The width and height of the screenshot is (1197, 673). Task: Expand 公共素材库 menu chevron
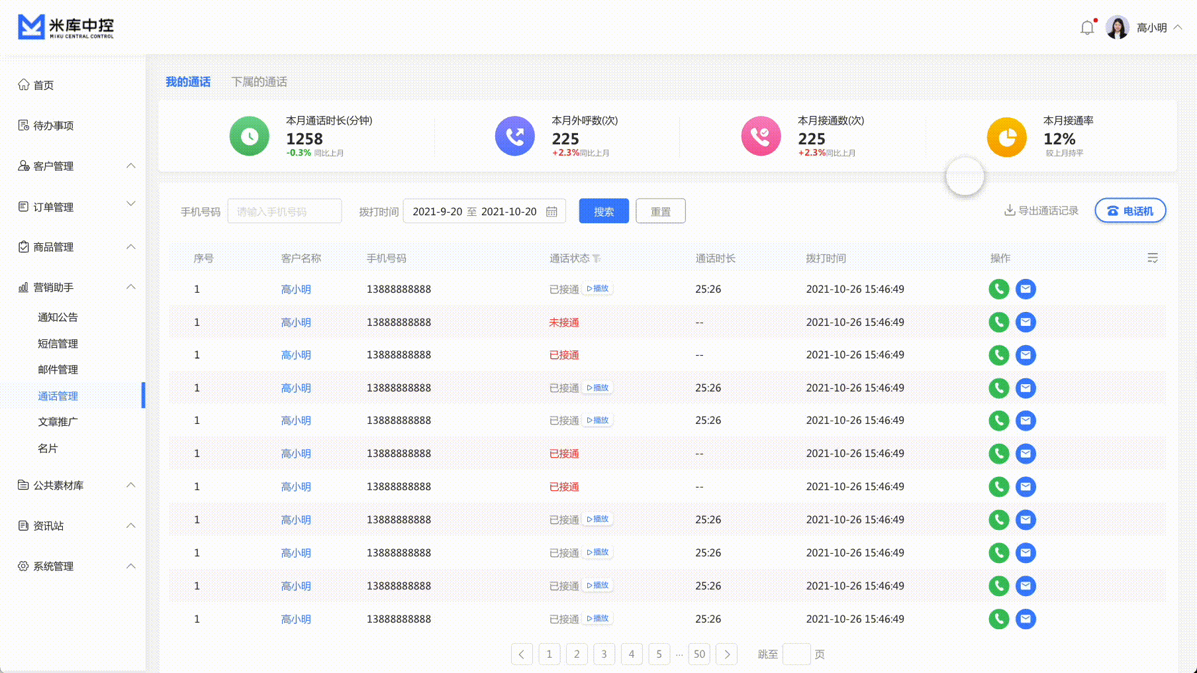pyautogui.click(x=131, y=485)
